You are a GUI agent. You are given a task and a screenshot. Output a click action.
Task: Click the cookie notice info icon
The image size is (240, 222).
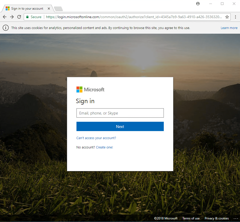[6, 28]
